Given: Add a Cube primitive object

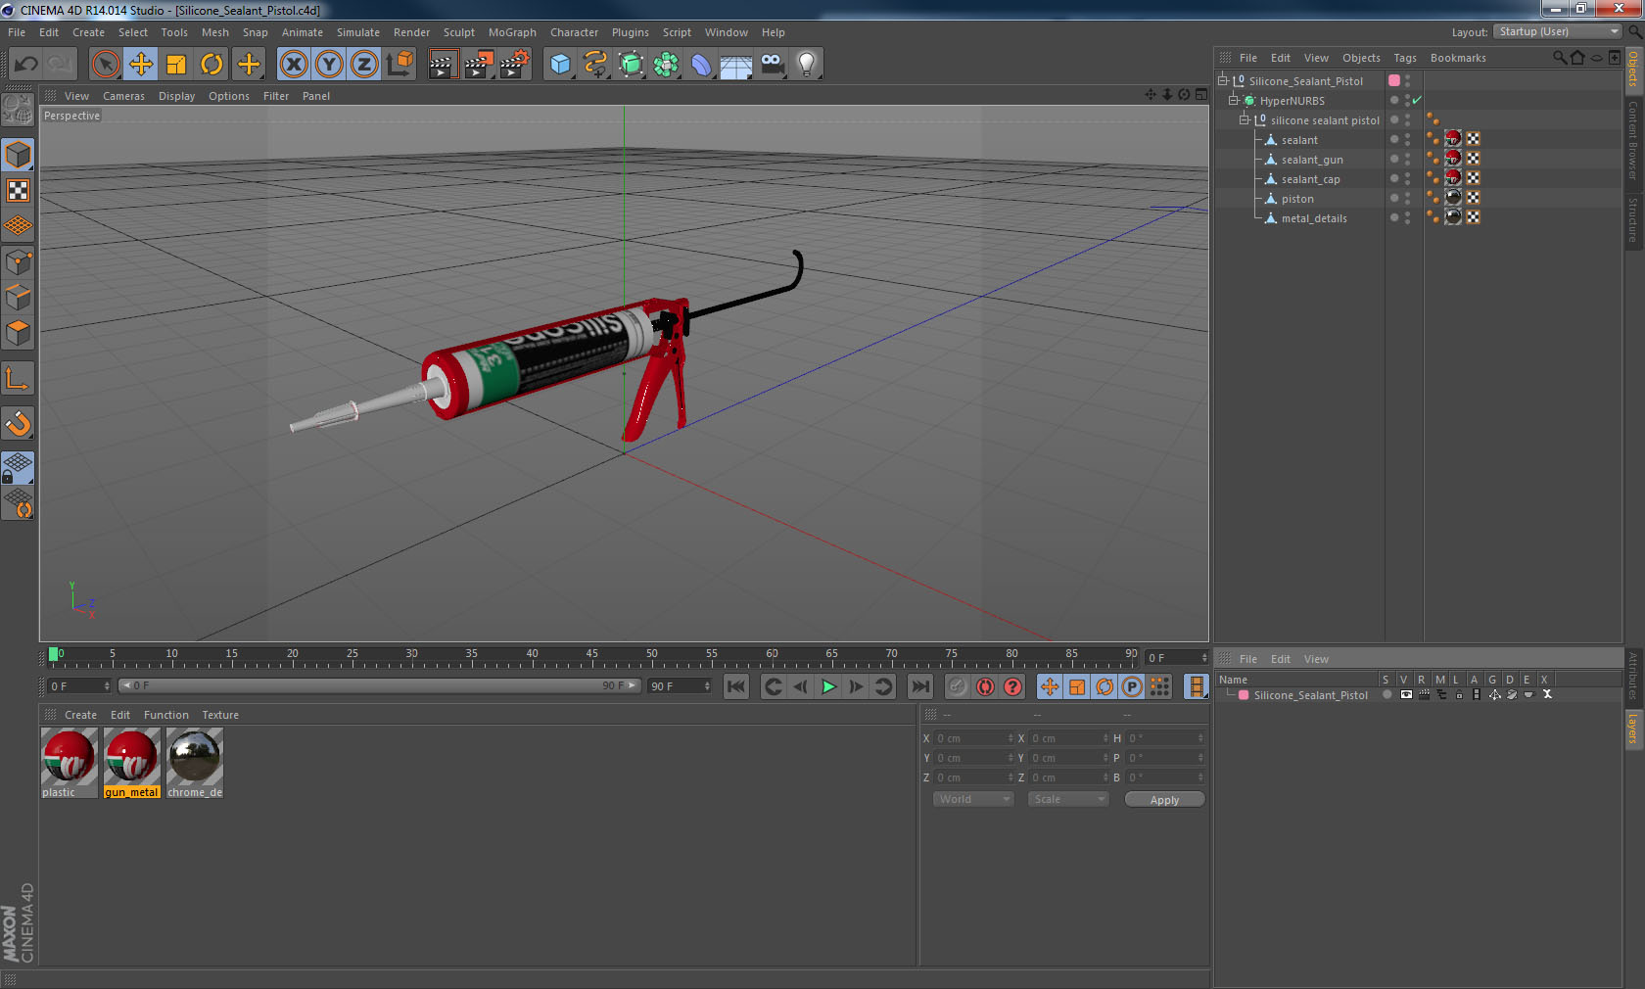Looking at the screenshot, I should pyautogui.click(x=560, y=65).
